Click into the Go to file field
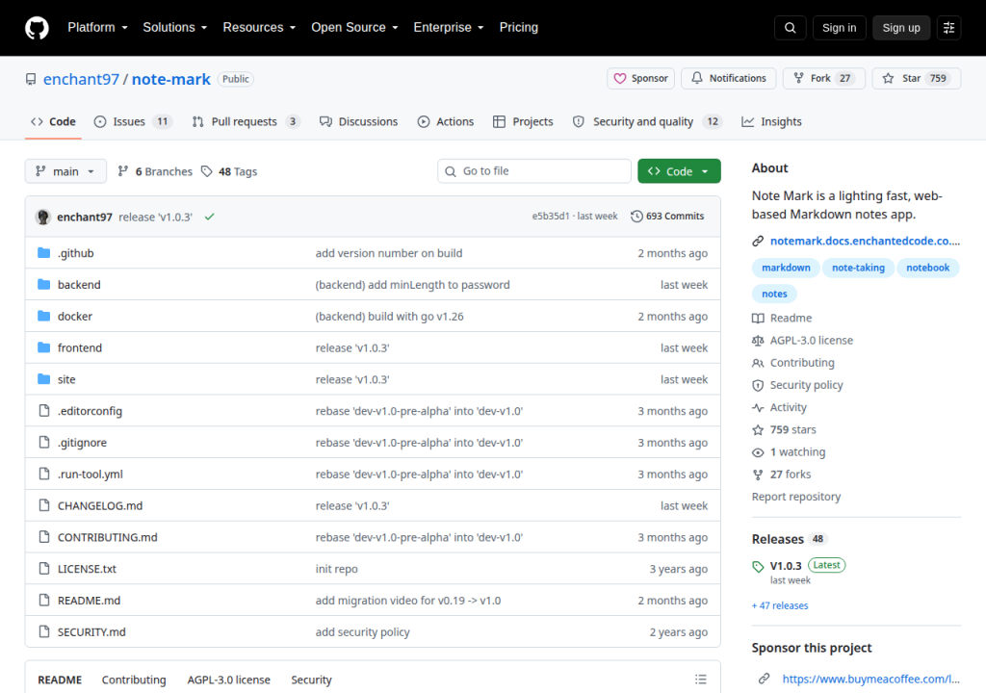The image size is (986, 693). coord(533,171)
